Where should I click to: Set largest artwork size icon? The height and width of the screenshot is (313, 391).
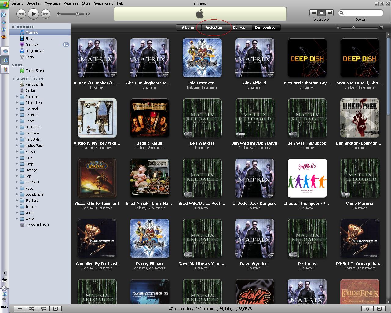pos(381,28)
